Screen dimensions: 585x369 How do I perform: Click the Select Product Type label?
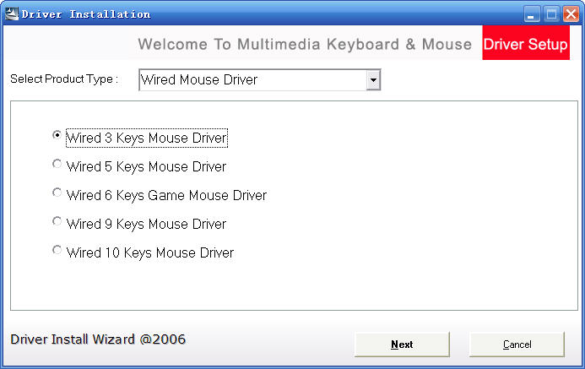(64, 79)
